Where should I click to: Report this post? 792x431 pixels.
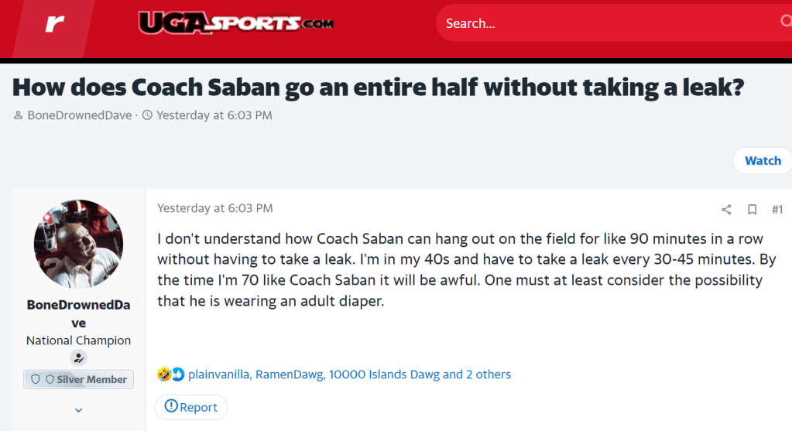coord(191,407)
